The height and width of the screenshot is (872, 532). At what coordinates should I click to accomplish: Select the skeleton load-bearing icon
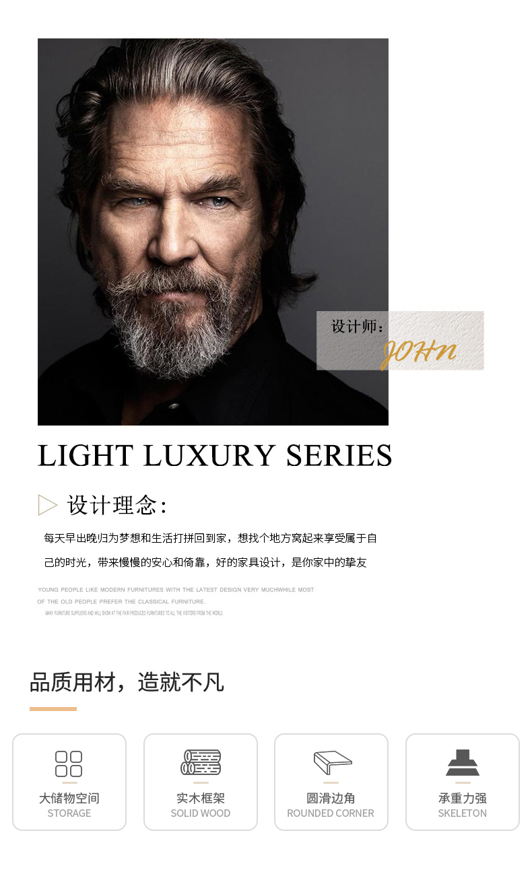463,762
